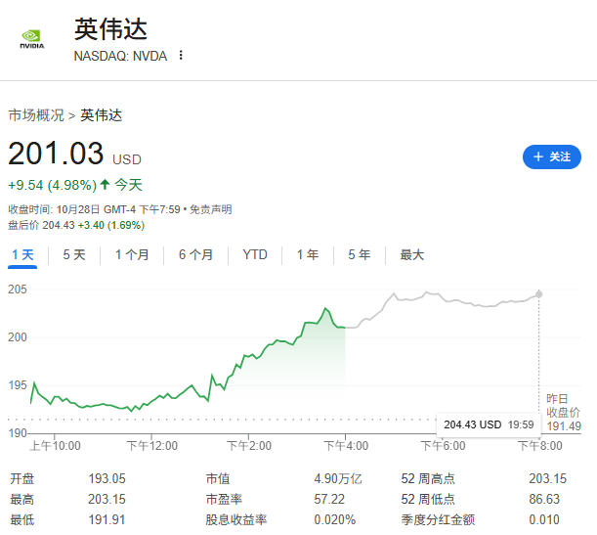The image size is (597, 535).
Task: Click the 开盘 value 193.05
Action: (107, 478)
